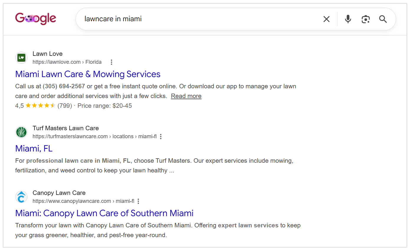
Task: Open the three-dot menu for Turf Masters result
Action: coord(161,136)
